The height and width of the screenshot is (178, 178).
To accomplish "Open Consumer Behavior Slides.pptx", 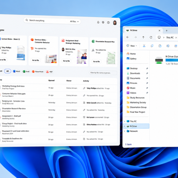I will [x=14, y=93].
